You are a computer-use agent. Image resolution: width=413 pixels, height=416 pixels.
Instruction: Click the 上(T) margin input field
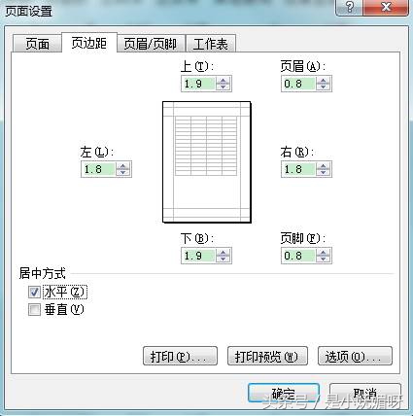(x=198, y=84)
